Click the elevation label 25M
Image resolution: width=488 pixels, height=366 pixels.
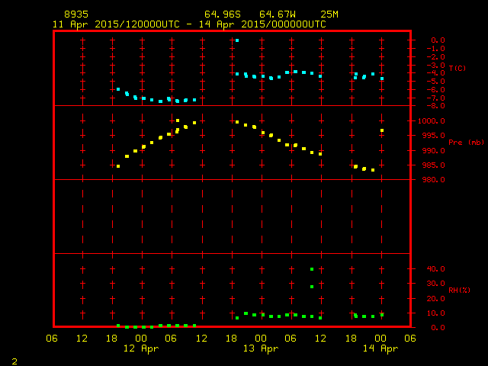pyautogui.click(x=329, y=14)
